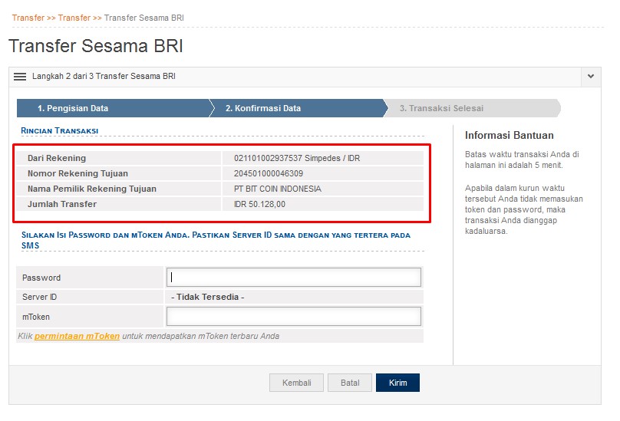Click the Kembali button
Screen dimensions: 620x421
click(296, 383)
